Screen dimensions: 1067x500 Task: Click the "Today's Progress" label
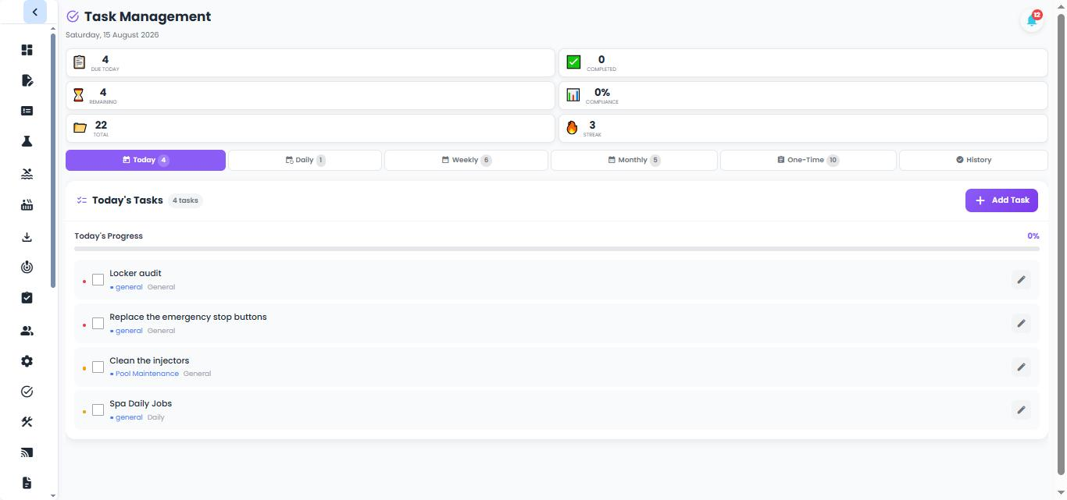pos(109,236)
